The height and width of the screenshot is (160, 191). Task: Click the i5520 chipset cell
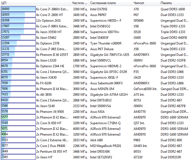(137, 32)
